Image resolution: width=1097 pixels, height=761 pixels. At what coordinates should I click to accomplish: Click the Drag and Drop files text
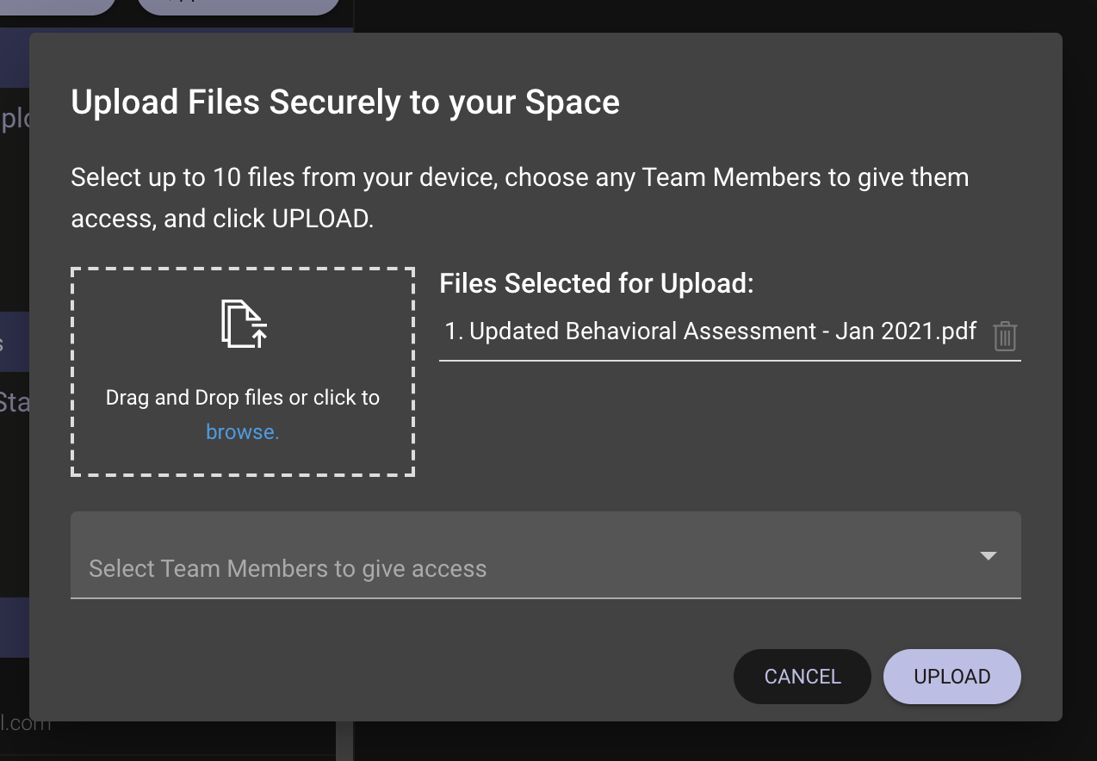(242, 398)
